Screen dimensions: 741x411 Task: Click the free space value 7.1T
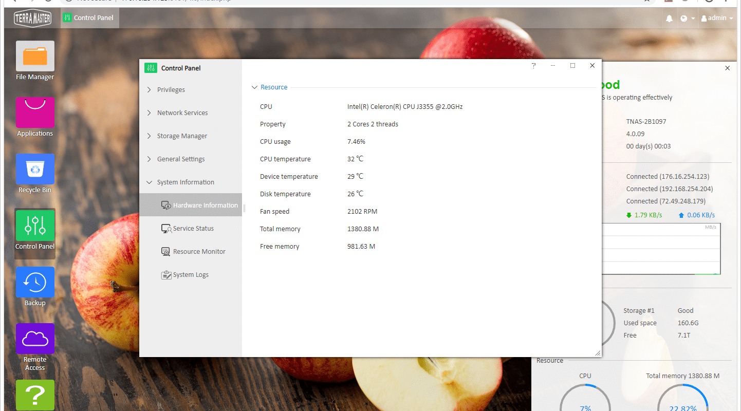[x=684, y=335]
